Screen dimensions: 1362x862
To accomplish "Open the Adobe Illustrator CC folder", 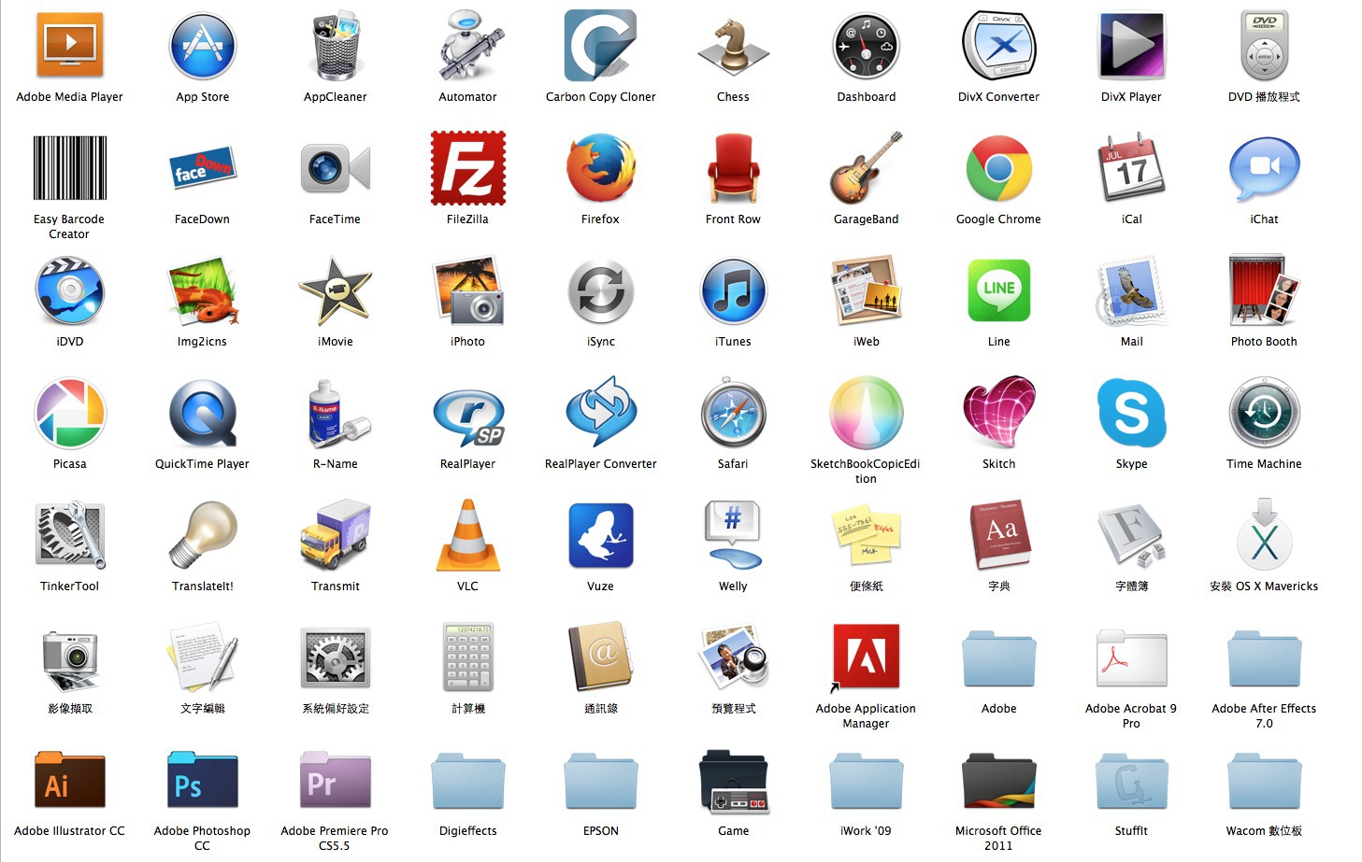I will pyautogui.click(x=70, y=780).
